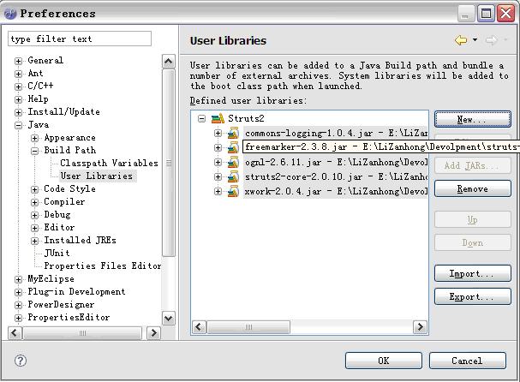Select the ognl-2.6.11.jar row
This screenshot has width=520, height=382.
(336, 162)
